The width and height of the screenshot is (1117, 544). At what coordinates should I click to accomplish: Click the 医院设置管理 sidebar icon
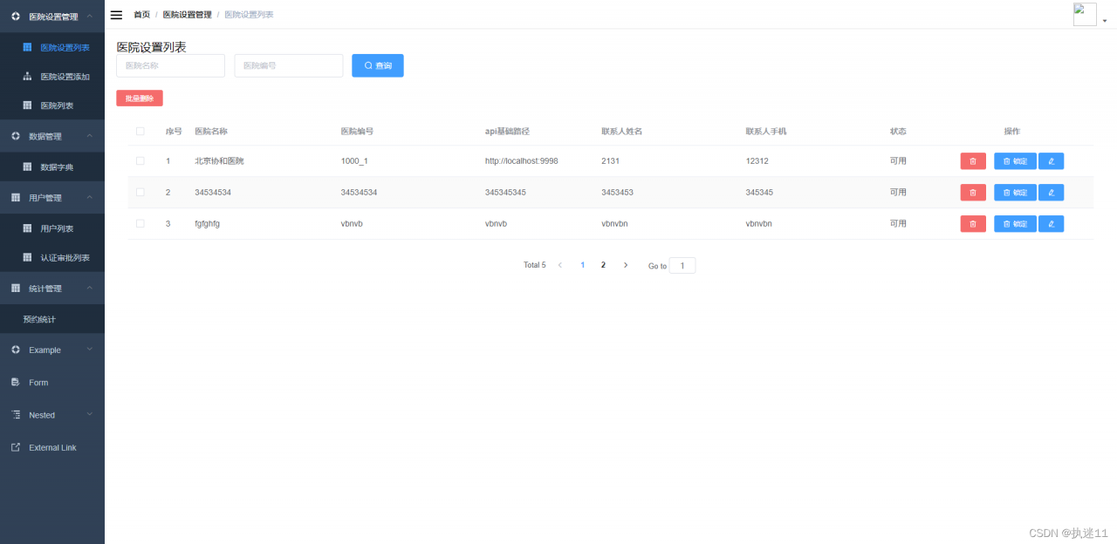16,17
